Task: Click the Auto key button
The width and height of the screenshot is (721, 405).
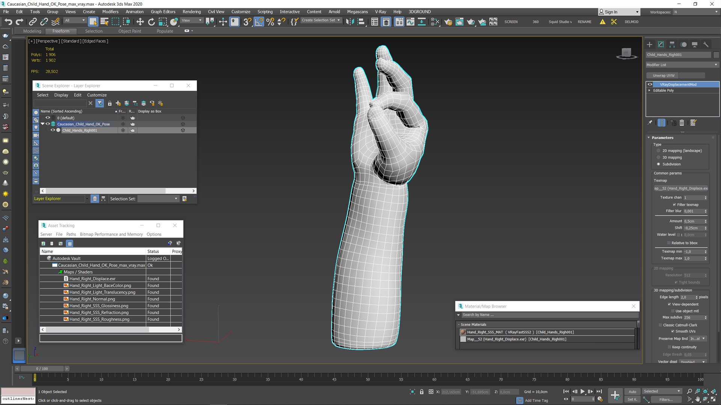Action: point(633,391)
